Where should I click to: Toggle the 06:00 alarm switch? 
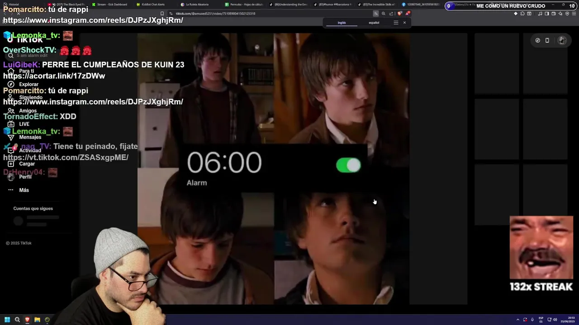click(x=348, y=166)
